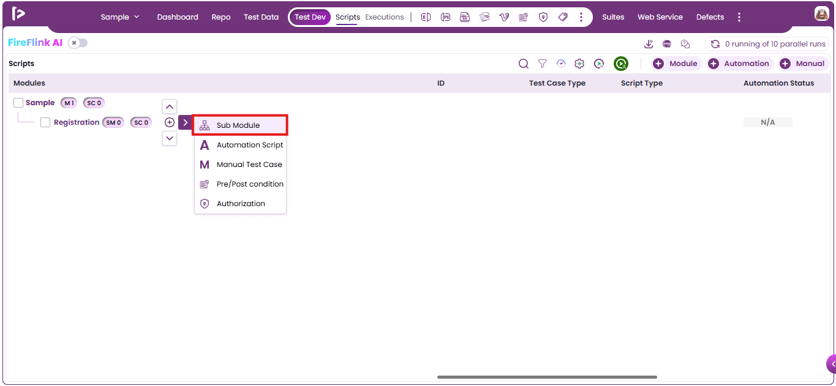
Task: Select Sub Module from the context menu
Action: point(240,125)
